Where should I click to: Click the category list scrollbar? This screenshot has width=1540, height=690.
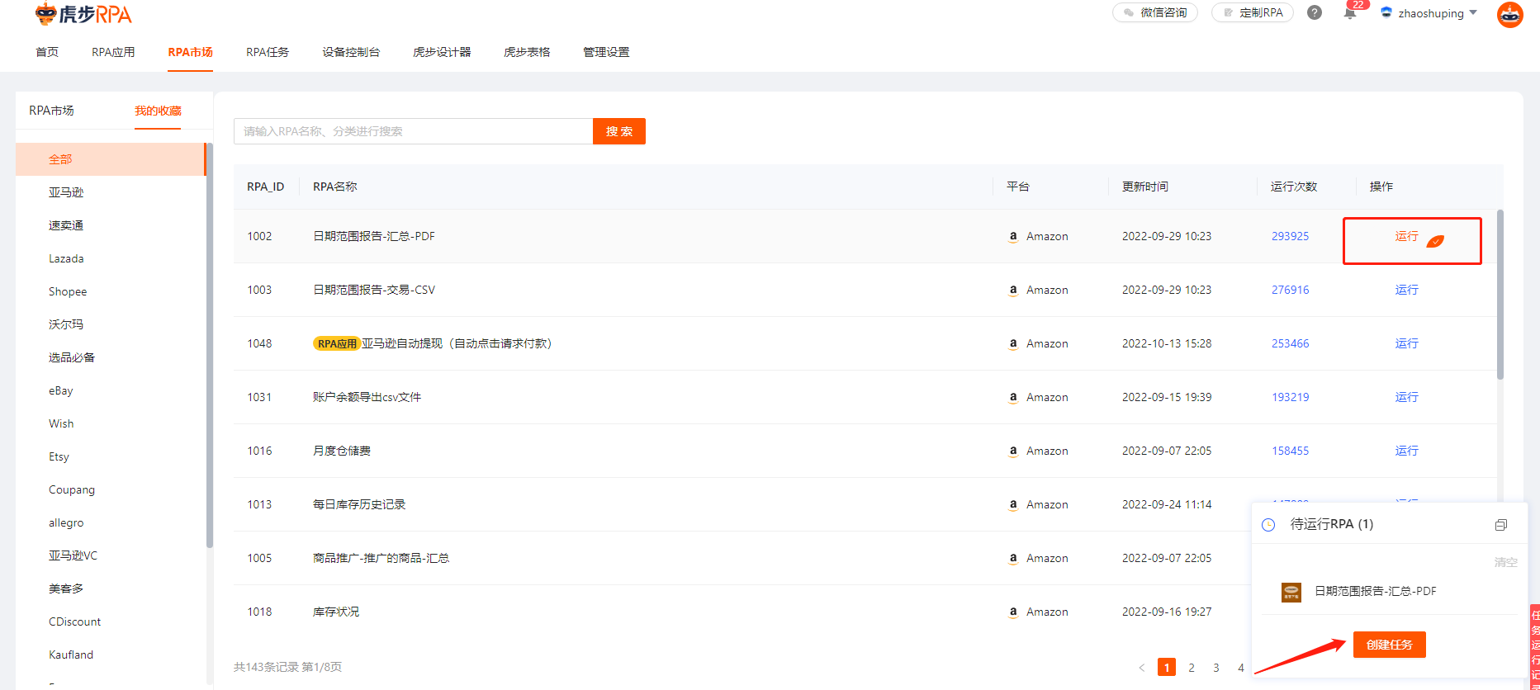click(x=210, y=345)
